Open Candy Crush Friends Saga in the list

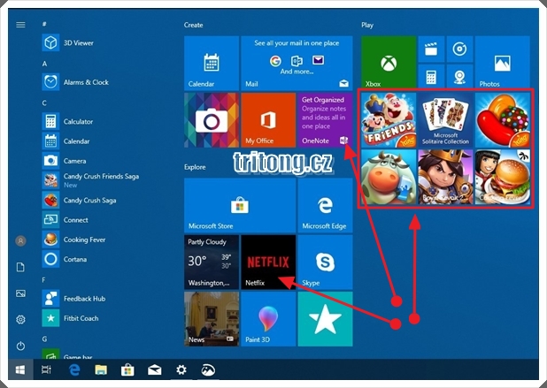click(90, 180)
